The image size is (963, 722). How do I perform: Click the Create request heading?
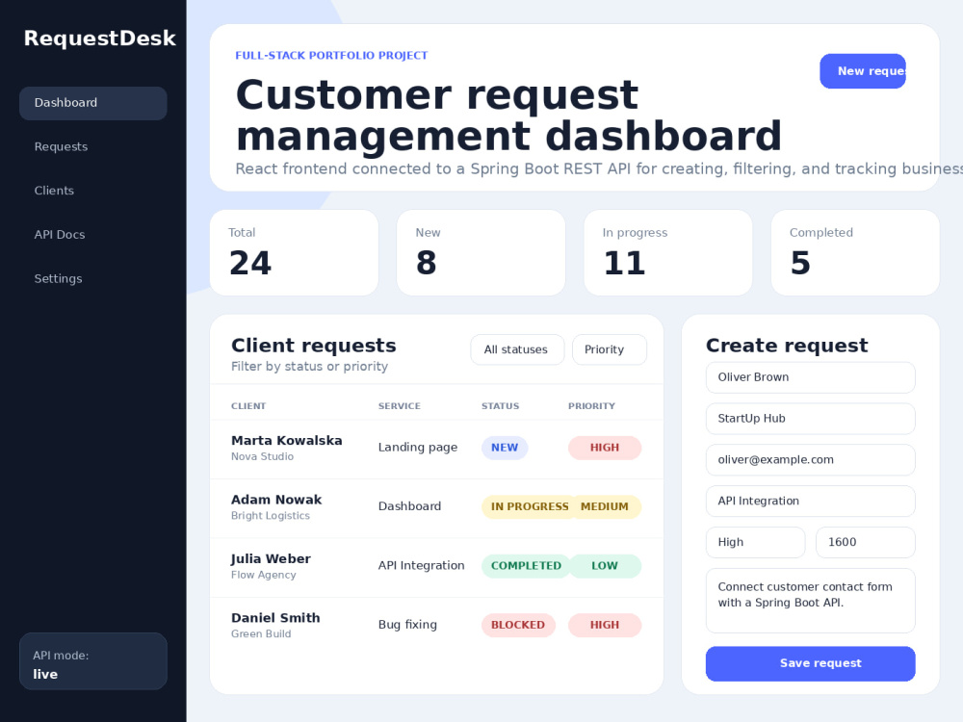tap(787, 346)
